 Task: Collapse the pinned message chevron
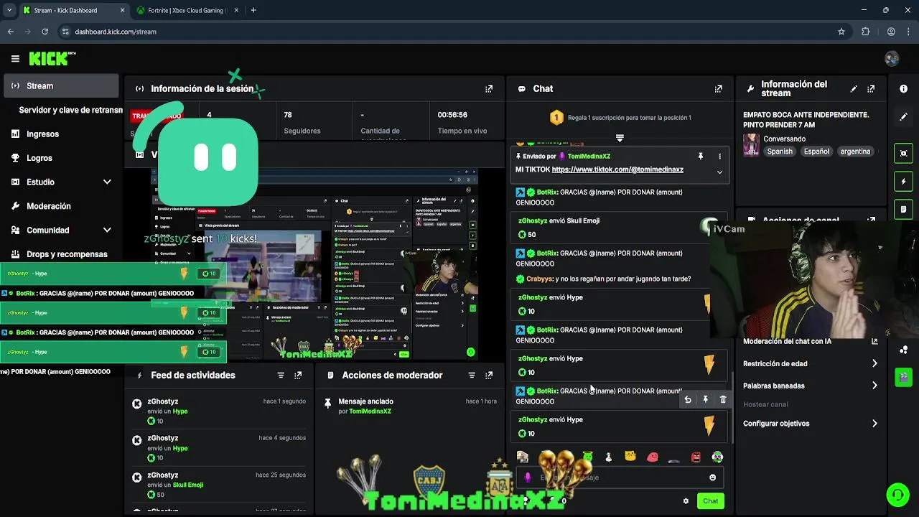tap(719, 172)
